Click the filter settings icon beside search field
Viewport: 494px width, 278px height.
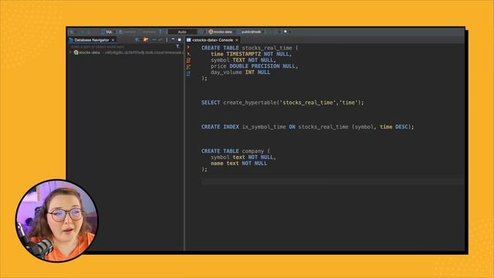(x=178, y=46)
